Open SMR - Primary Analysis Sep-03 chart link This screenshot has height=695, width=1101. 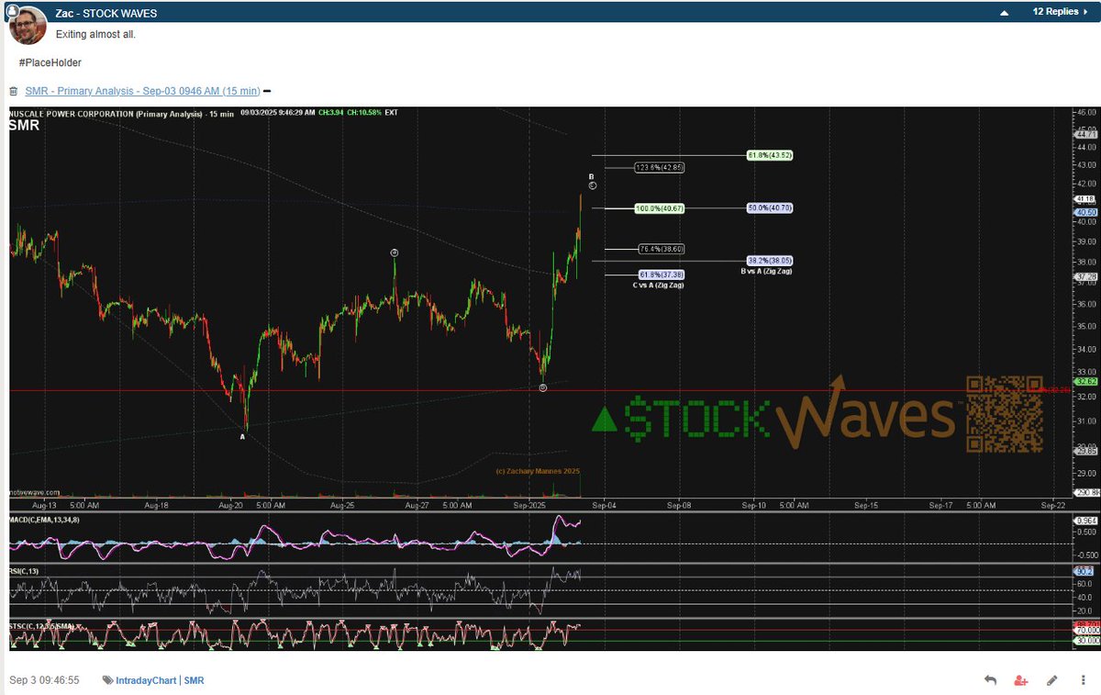pos(142,91)
